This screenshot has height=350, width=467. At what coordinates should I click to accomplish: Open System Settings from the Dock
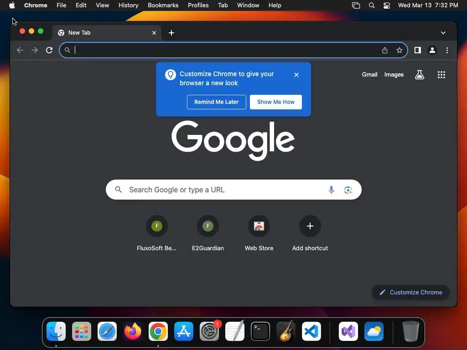[x=209, y=331]
